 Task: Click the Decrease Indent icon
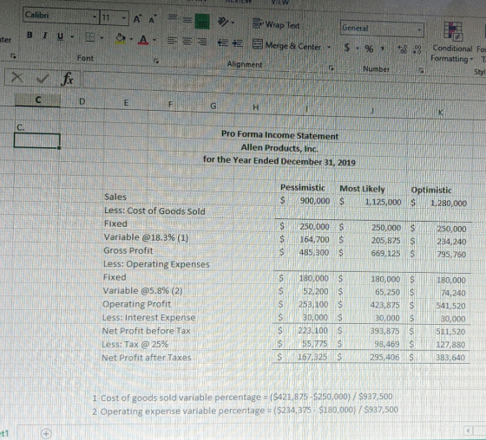pyautogui.click(x=222, y=43)
